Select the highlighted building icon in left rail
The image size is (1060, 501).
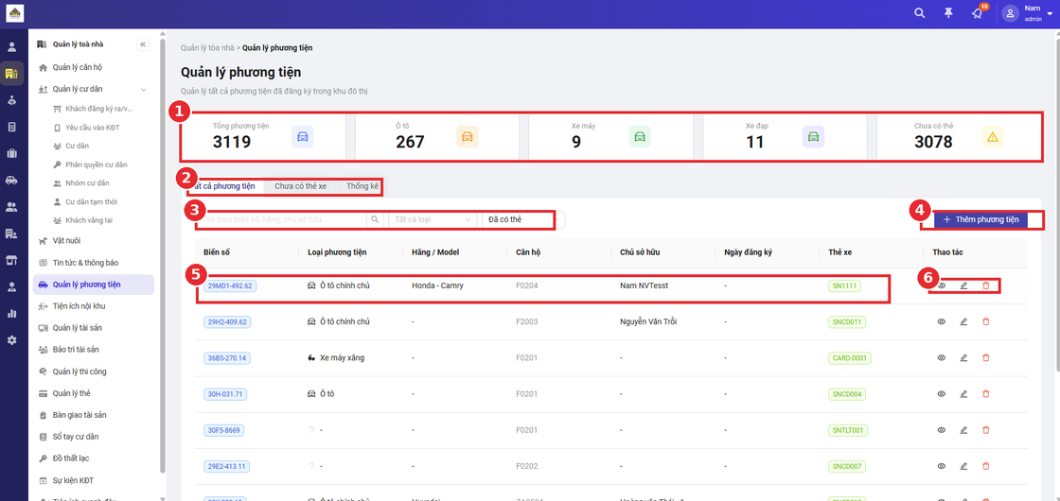[11, 73]
